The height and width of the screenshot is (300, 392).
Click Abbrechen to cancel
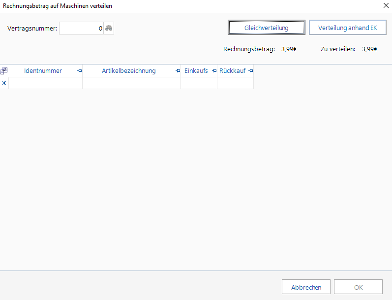[306, 287]
